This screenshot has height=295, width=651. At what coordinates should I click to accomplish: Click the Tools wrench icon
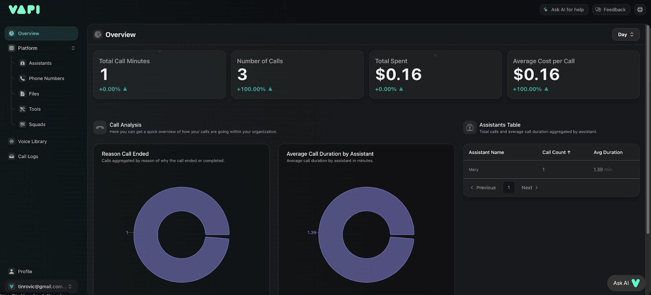point(23,109)
